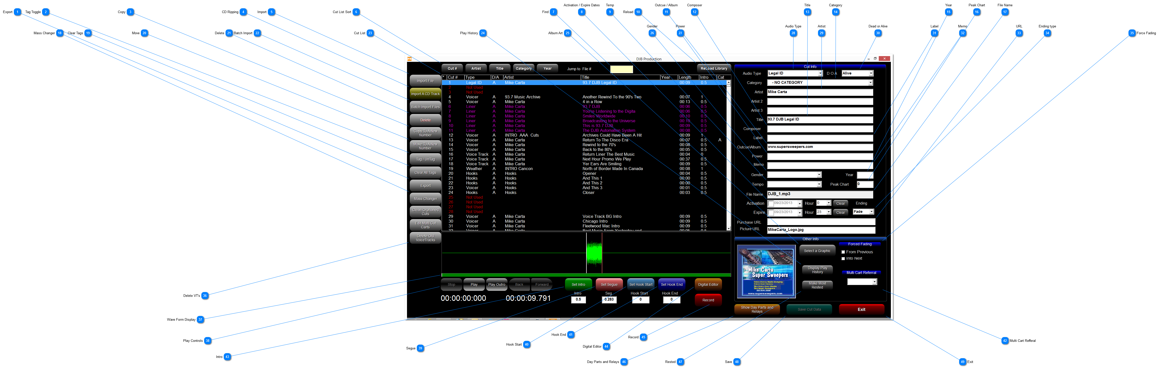Clear the Expire date with Clear button
Image resolution: width=1160 pixels, height=368 pixels.
pos(840,213)
